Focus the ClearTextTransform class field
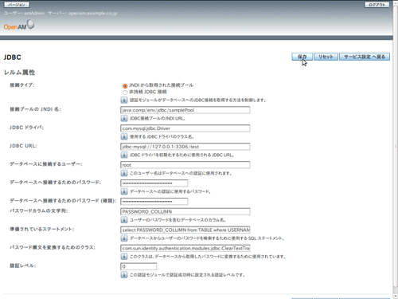This screenshot has height=299, width=398. 185,248
